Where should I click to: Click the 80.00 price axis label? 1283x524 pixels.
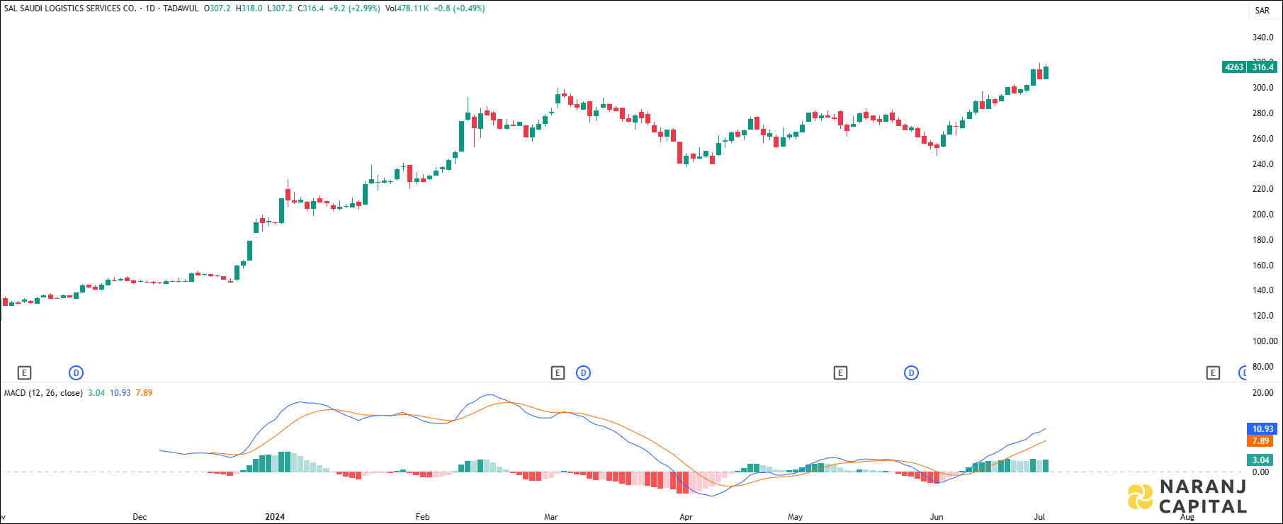tap(1262, 367)
